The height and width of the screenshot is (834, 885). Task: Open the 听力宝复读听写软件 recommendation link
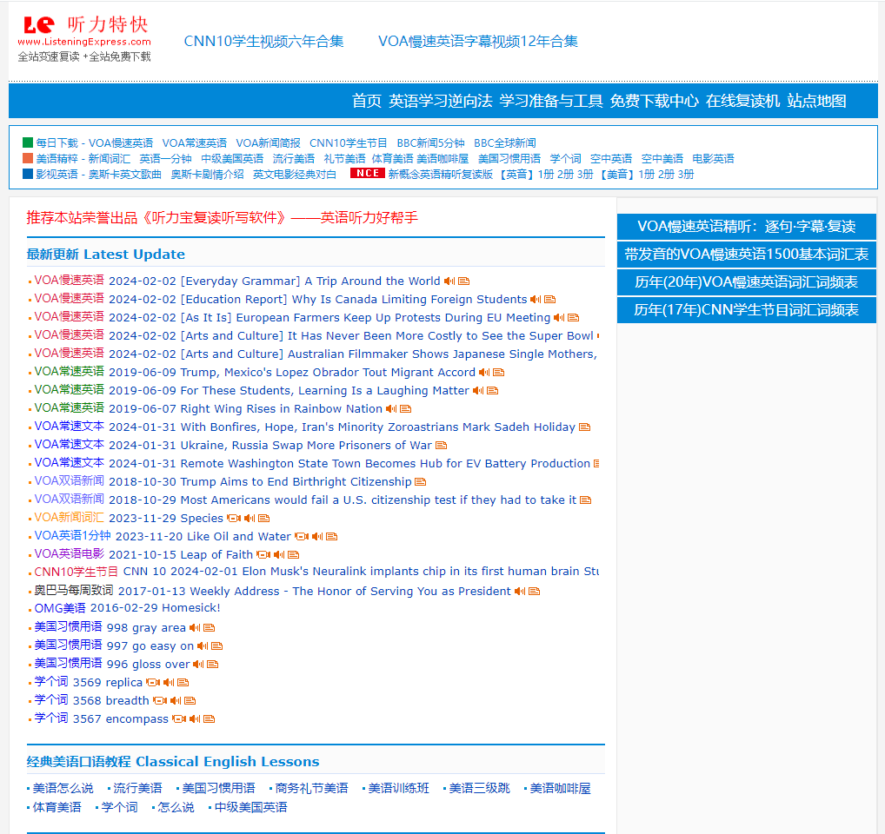(222, 218)
